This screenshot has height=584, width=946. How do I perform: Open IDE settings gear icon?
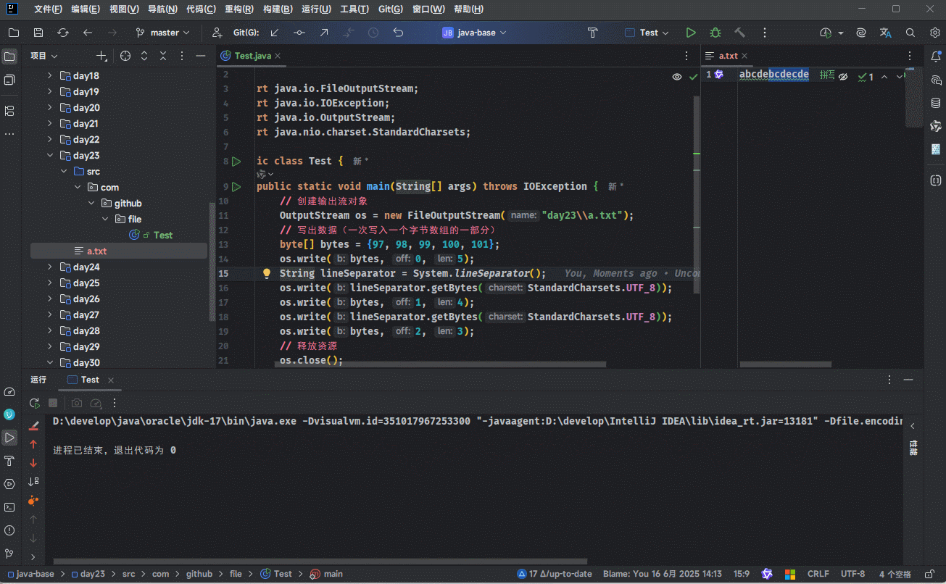click(934, 33)
